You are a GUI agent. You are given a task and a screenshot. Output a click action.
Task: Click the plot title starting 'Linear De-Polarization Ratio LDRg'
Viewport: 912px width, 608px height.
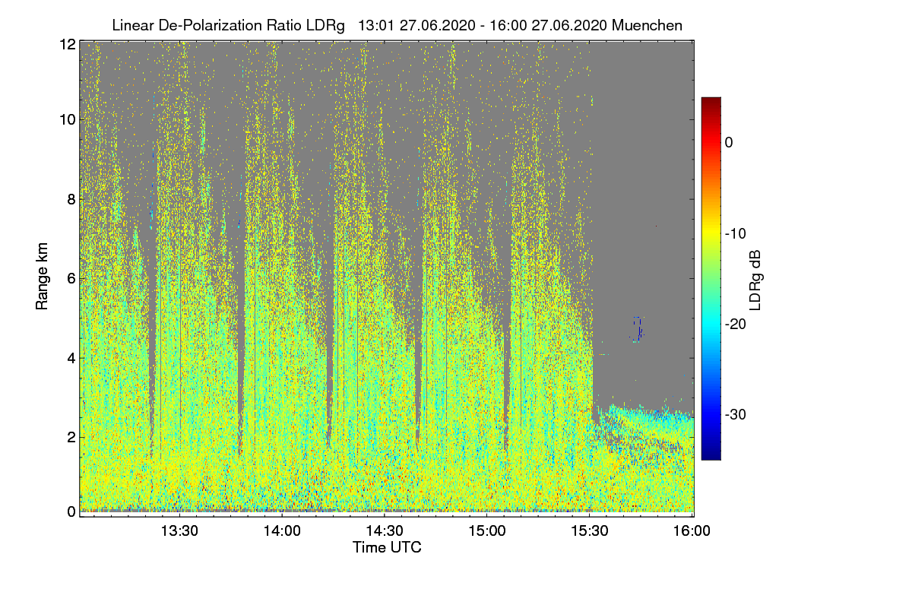pos(397,25)
